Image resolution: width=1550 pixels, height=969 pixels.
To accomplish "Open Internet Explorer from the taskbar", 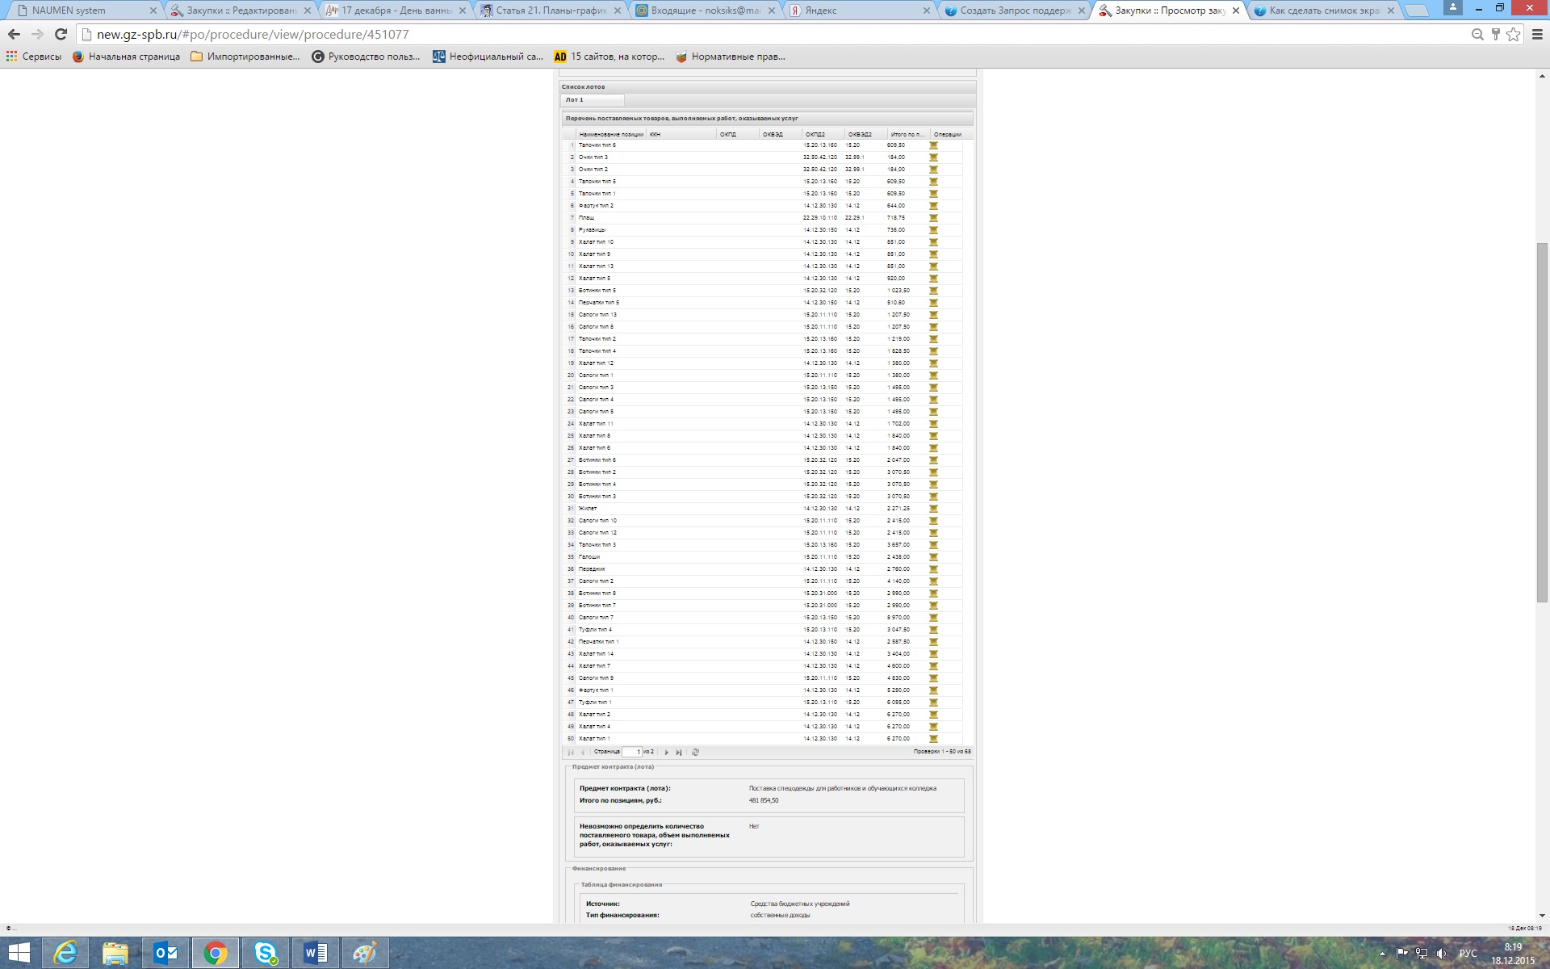I will pyautogui.click(x=65, y=954).
